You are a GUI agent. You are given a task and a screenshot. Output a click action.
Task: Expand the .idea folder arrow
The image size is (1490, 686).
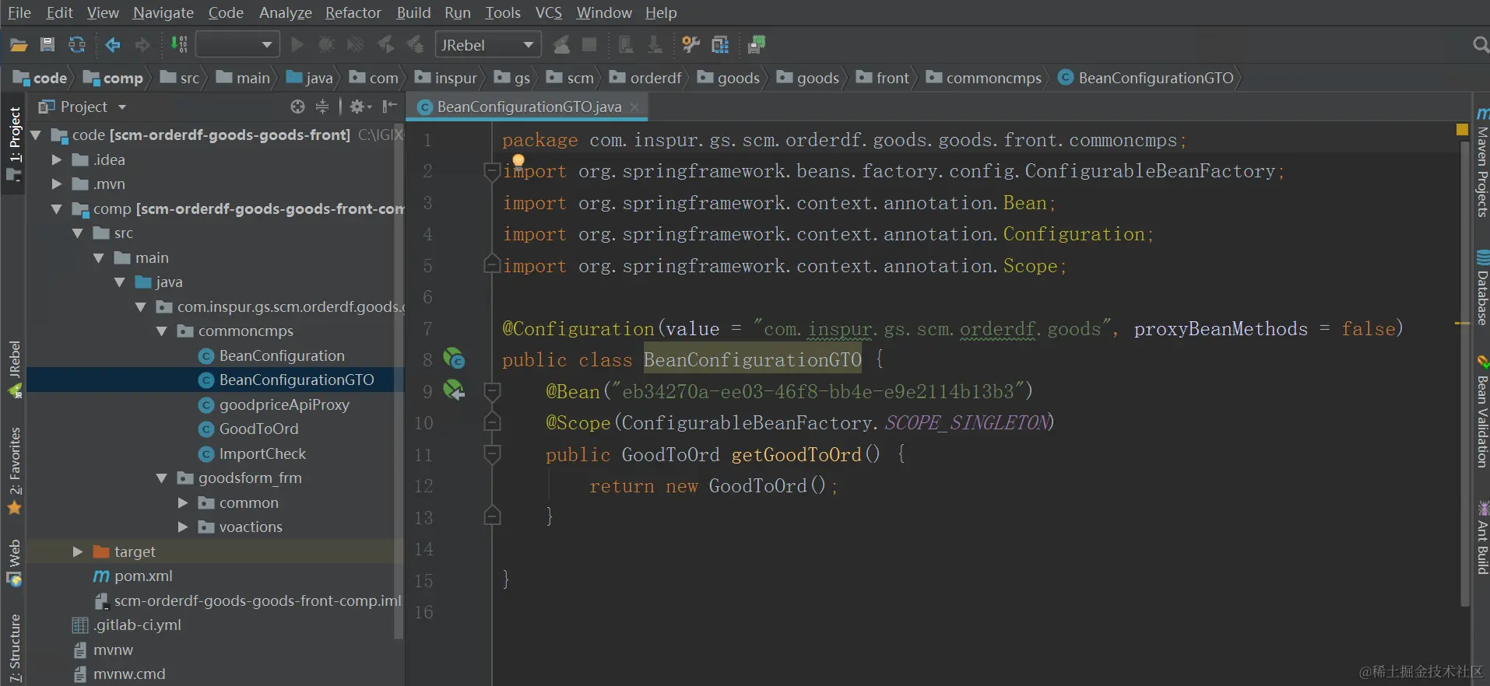pyautogui.click(x=56, y=159)
